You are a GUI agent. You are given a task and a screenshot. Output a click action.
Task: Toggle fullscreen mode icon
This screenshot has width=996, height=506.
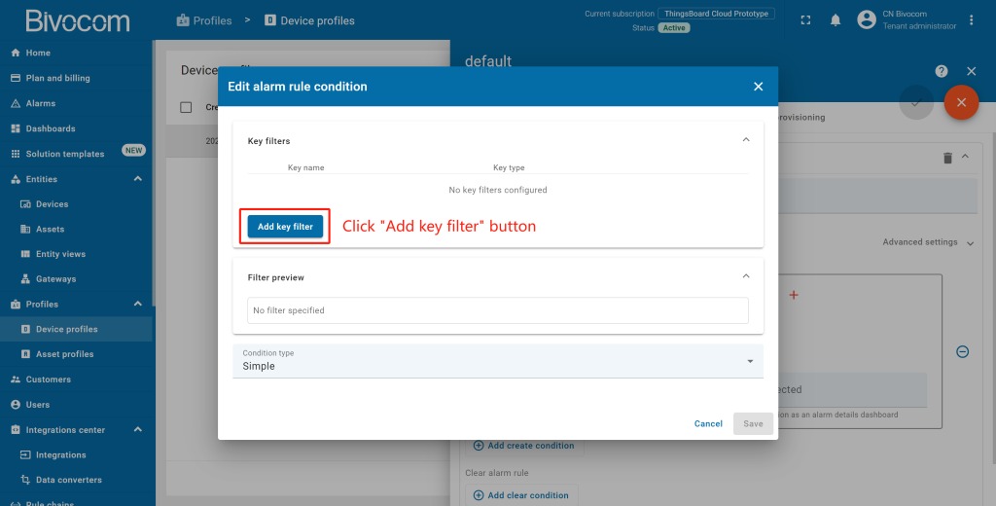pyautogui.click(x=805, y=20)
